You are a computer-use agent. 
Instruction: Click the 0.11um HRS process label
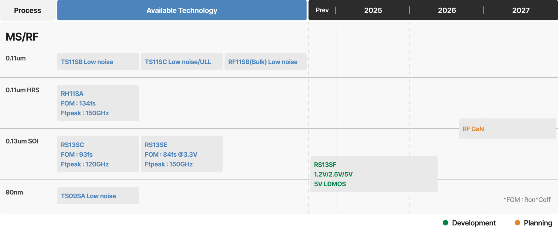point(22,90)
